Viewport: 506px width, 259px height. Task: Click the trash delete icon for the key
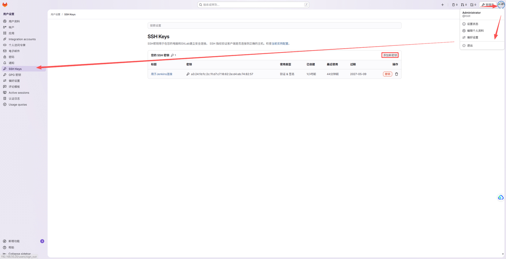[396, 74]
